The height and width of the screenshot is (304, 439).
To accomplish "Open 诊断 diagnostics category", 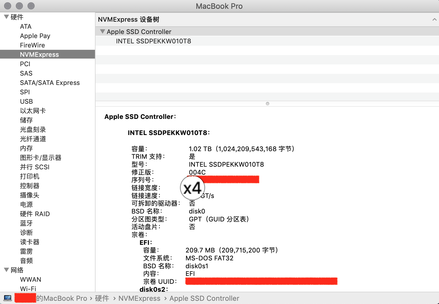I will point(26,233).
